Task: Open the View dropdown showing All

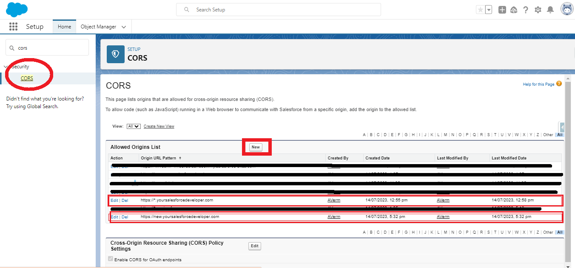Action: pos(134,126)
